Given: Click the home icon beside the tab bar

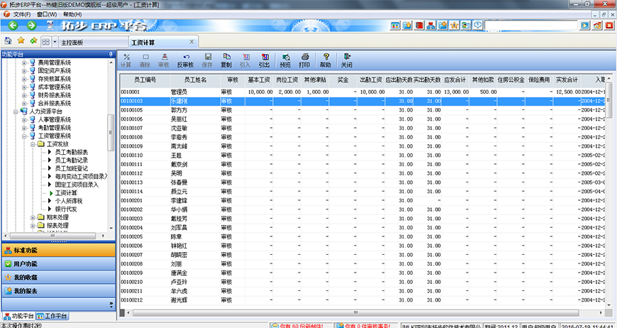Looking at the screenshot, I should 8,43.
